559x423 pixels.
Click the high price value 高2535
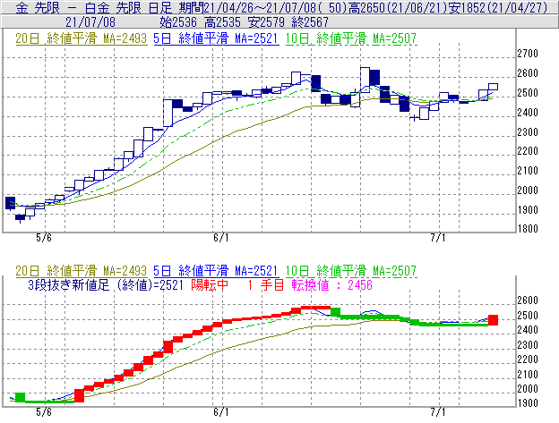point(223,22)
